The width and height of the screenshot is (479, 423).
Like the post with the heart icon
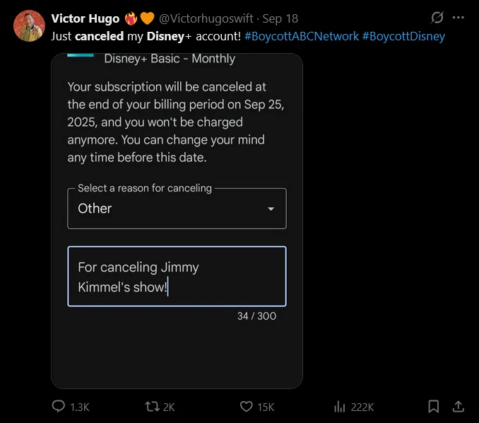[x=246, y=407]
